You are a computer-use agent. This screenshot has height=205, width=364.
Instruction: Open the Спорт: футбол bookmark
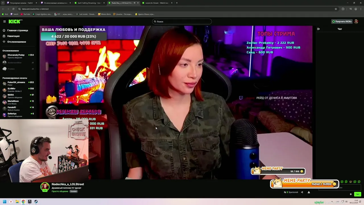tap(42, 14)
